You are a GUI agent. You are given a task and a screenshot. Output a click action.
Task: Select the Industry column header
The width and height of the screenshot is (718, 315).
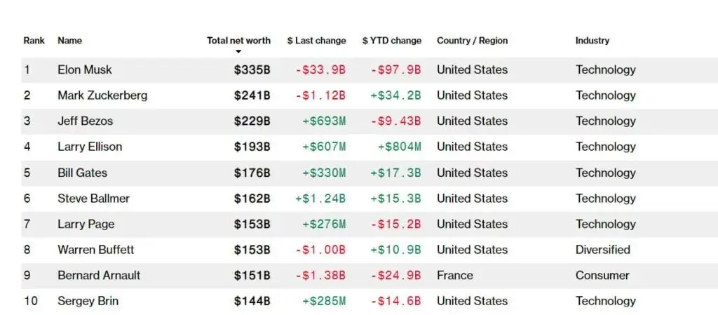(592, 41)
